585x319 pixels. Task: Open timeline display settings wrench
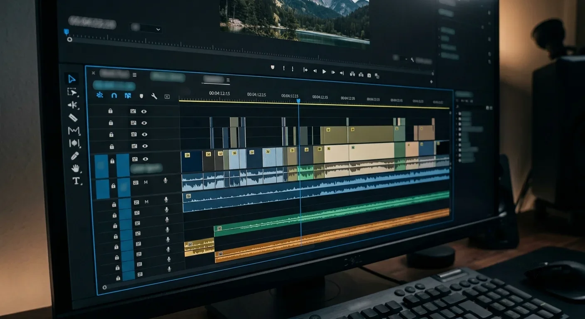coord(154,96)
